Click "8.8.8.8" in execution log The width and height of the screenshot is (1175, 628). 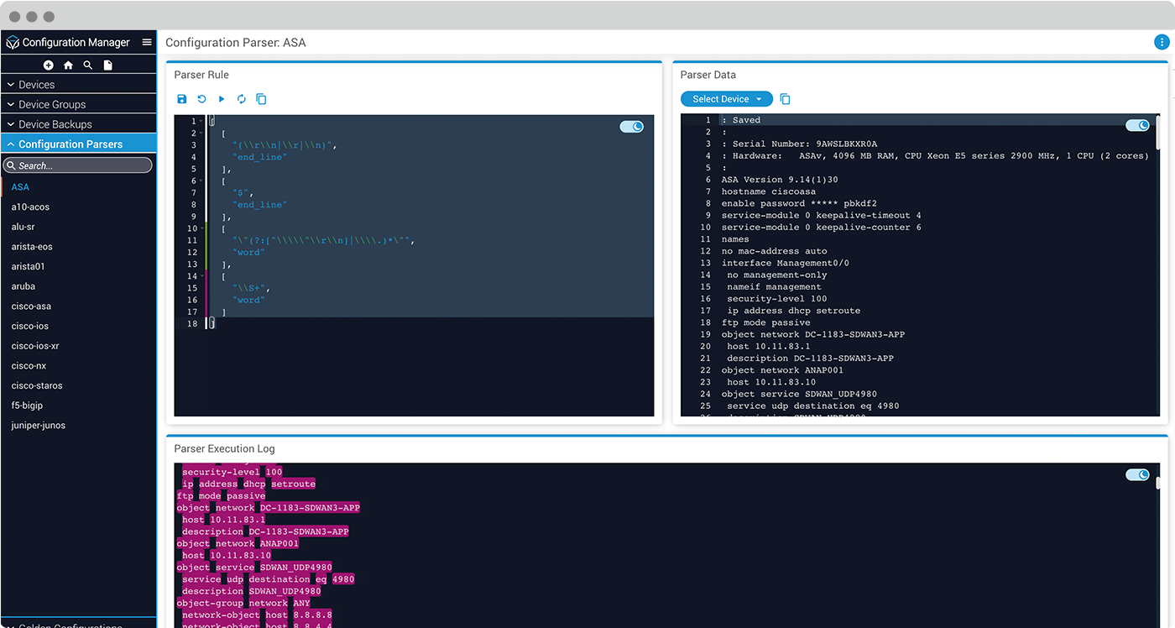coord(313,615)
